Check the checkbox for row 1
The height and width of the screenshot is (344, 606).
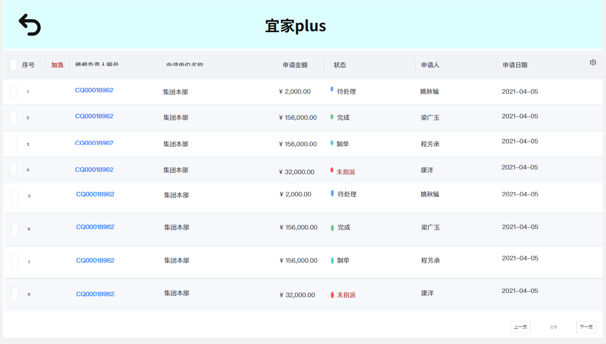tap(13, 92)
